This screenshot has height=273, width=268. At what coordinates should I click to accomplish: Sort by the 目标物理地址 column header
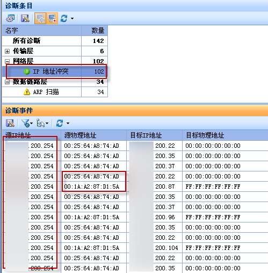tap(225, 135)
